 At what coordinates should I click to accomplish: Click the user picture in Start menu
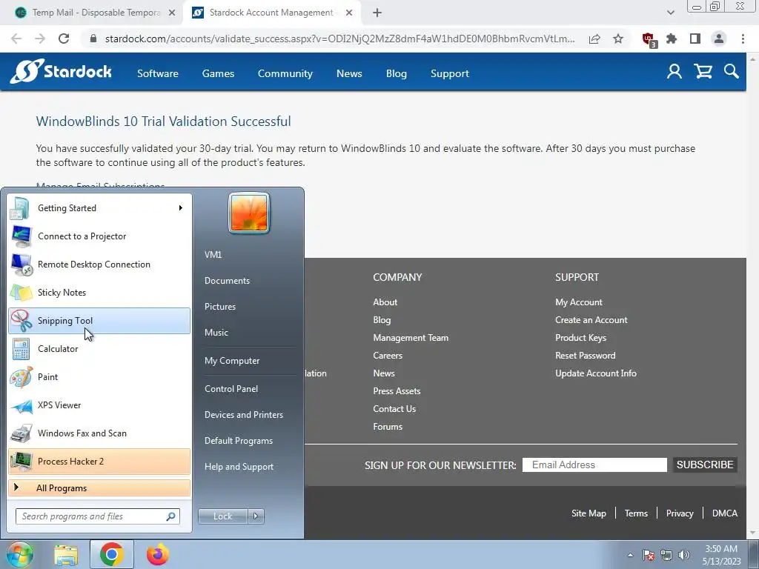pos(249,213)
